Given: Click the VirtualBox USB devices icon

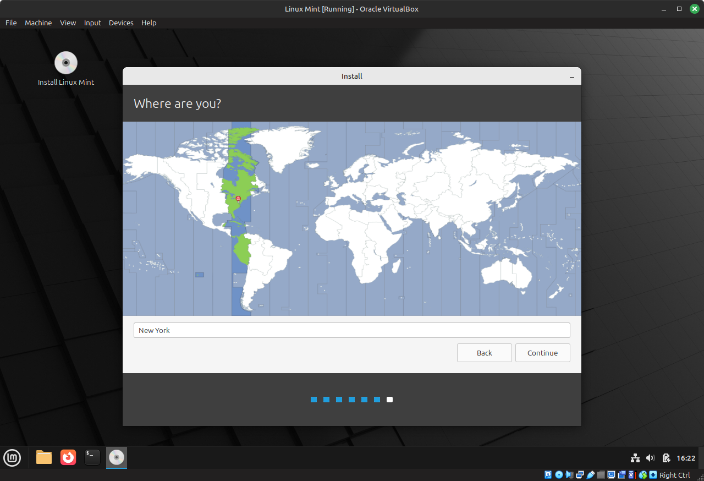Looking at the screenshot, I should pyautogui.click(x=591, y=474).
